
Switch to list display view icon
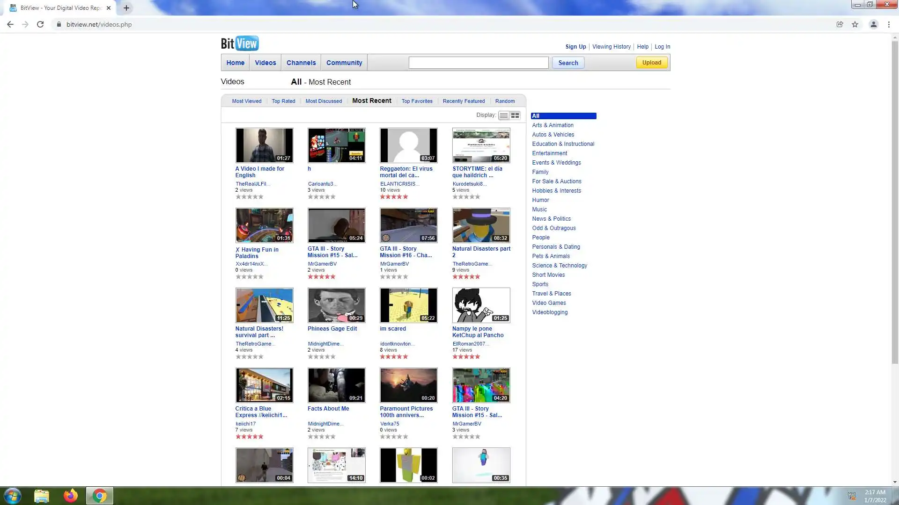503,115
